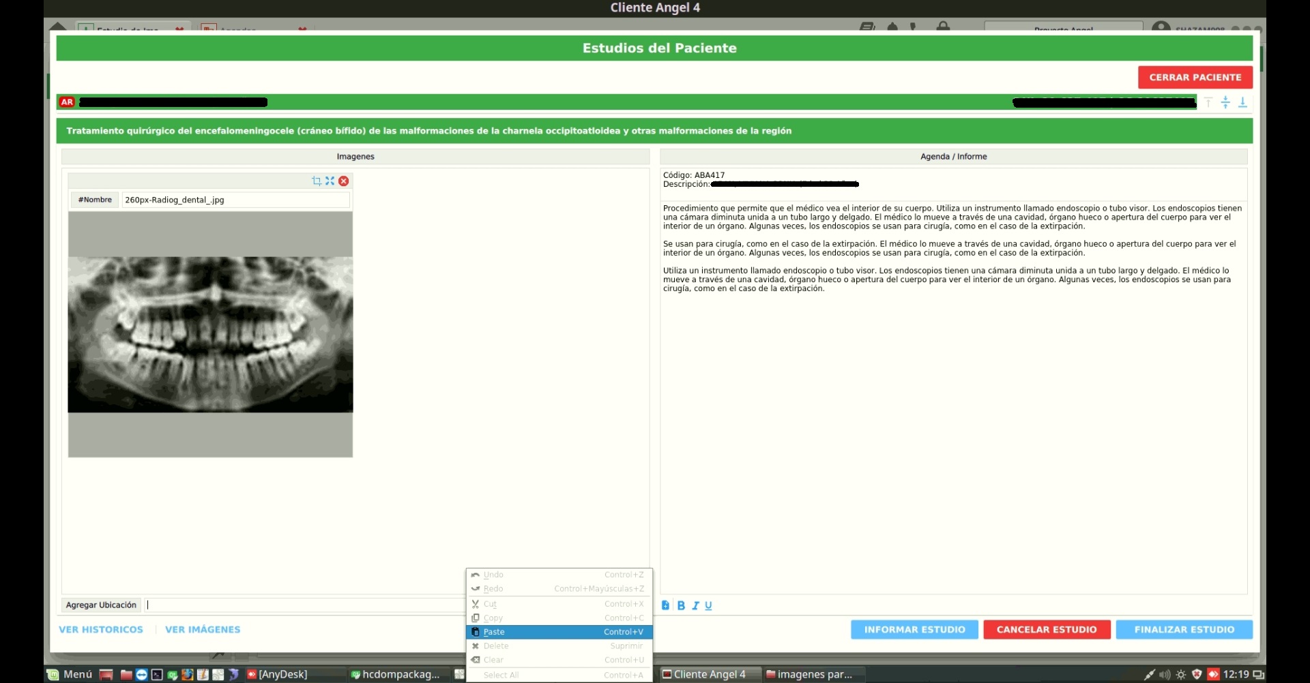Screen dimensions: 1310x683
Task: Choose Select All in the context menu
Action: (559, 675)
